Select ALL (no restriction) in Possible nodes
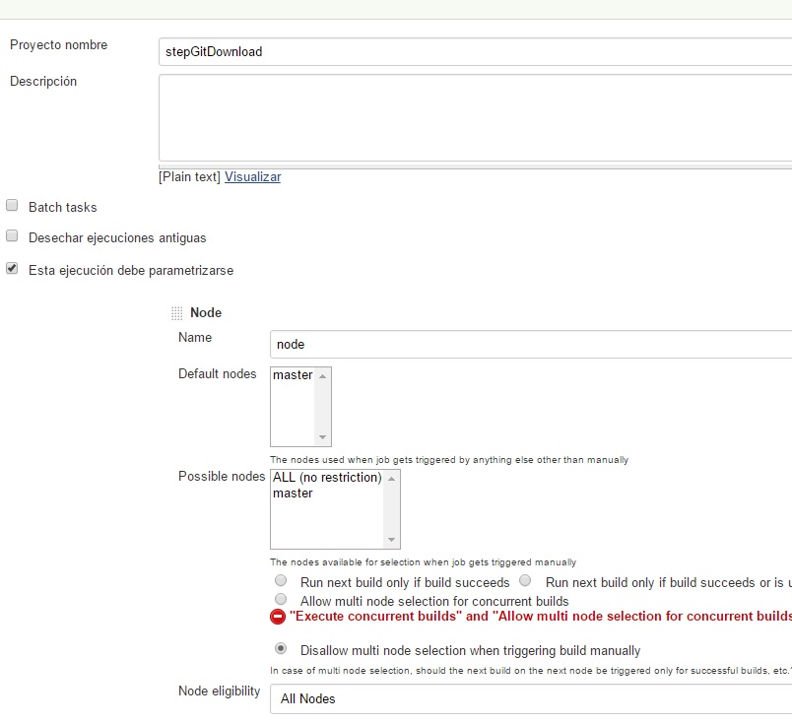The width and height of the screenshot is (792, 724). 327,477
